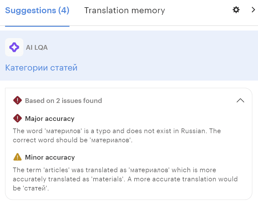
Task: Apply the suggestion "Категории статей"
Action: (x=41, y=68)
